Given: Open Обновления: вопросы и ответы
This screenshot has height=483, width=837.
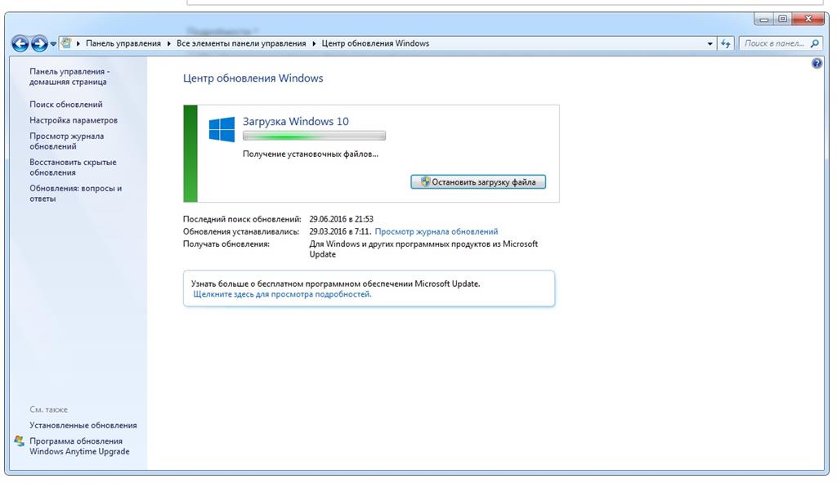Looking at the screenshot, I should click(x=76, y=194).
